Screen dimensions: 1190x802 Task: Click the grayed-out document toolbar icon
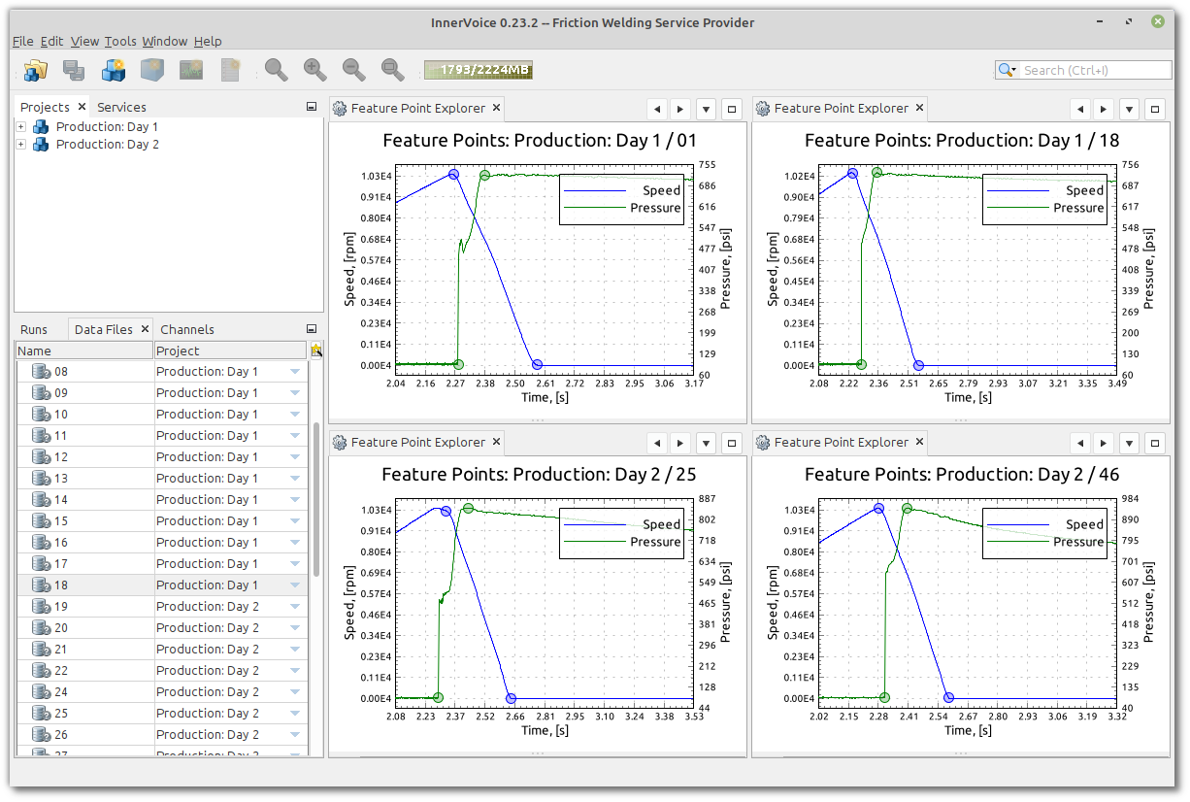coord(230,70)
